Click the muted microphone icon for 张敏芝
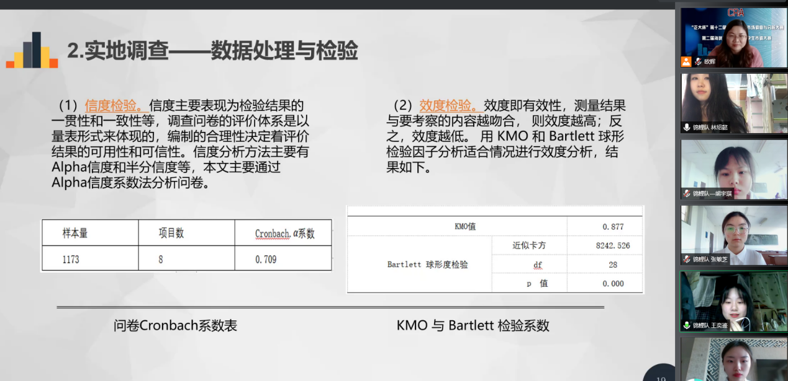Image resolution: width=788 pixels, height=381 pixels. pos(687,259)
